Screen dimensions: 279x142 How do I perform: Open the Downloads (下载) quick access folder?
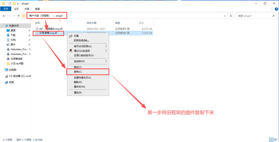coord(13,35)
